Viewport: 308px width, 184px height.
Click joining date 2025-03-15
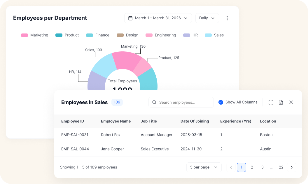click(x=191, y=135)
